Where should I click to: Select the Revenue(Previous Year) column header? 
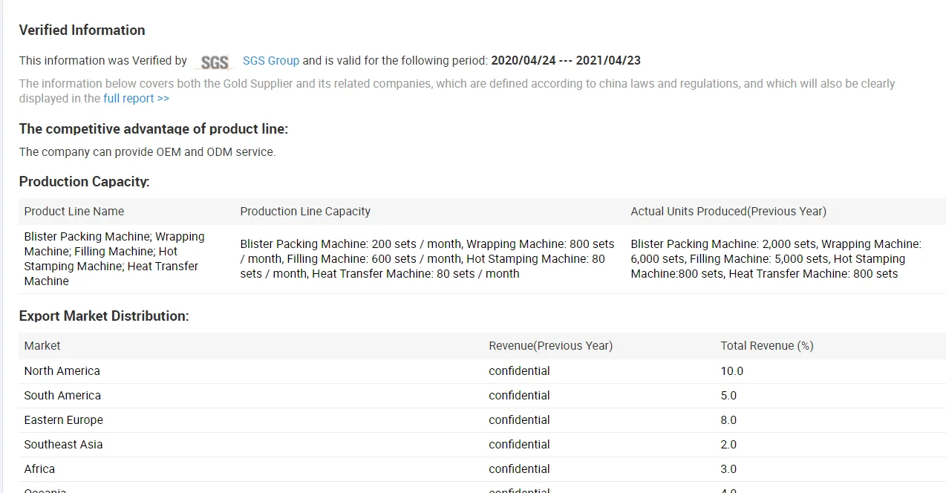pos(550,346)
